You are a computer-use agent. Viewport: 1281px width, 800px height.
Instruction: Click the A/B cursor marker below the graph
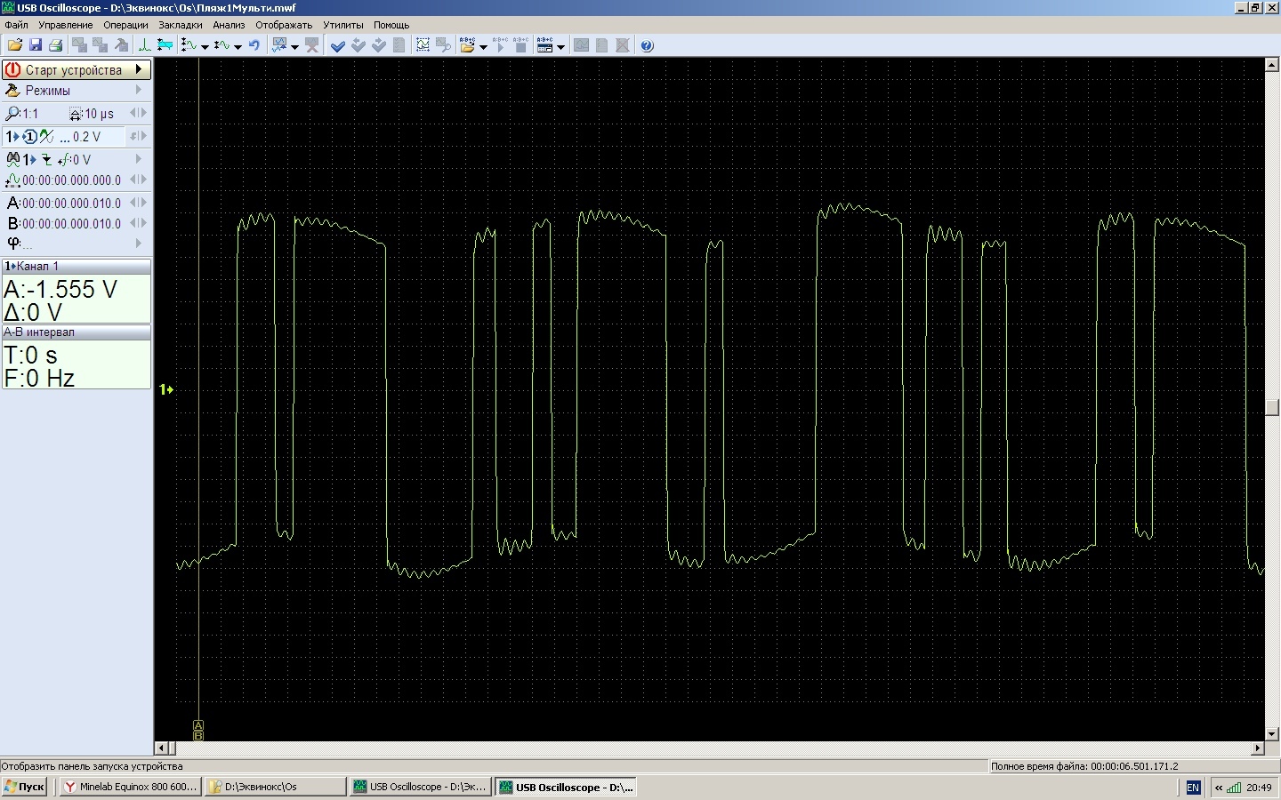pyautogui.click(x=198, y=731)
